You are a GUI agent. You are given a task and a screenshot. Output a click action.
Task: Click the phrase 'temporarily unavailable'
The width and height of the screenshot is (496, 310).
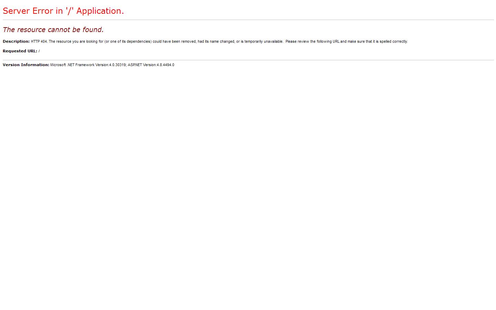point(264,41)
